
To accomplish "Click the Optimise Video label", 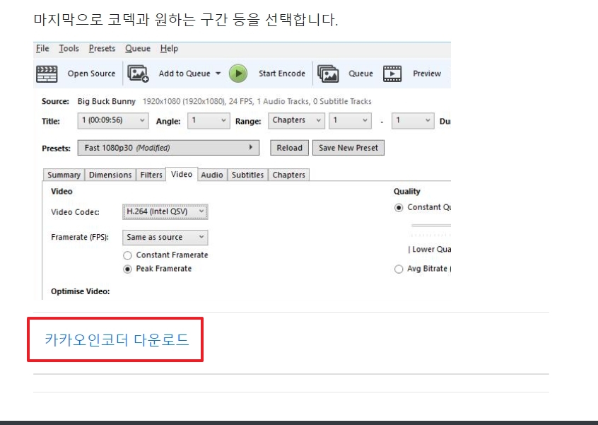I will click(x=80, y=291).
